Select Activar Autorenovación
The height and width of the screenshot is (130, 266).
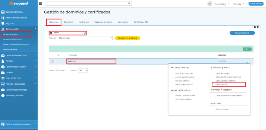click(185, 77)
